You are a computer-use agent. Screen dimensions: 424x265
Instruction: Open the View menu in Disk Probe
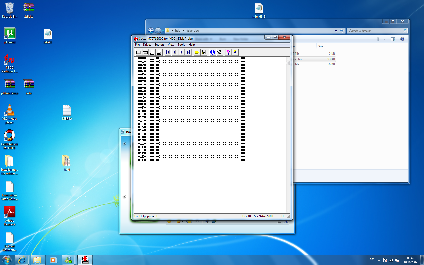coord(171,45)
